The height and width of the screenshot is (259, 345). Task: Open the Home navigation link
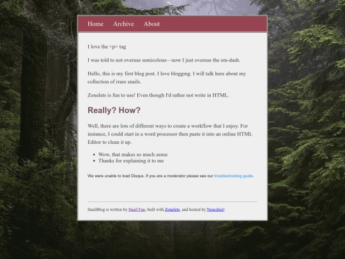(95, 24)
